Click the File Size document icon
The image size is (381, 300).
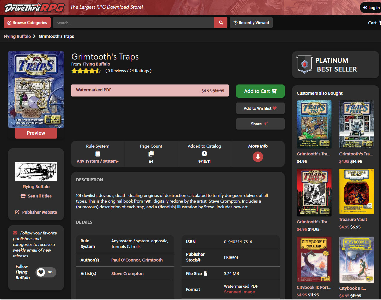point(206,274)
